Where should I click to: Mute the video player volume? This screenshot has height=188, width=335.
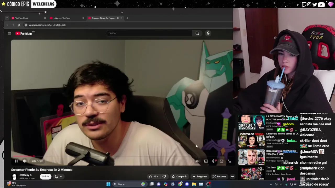pos(25,161)
